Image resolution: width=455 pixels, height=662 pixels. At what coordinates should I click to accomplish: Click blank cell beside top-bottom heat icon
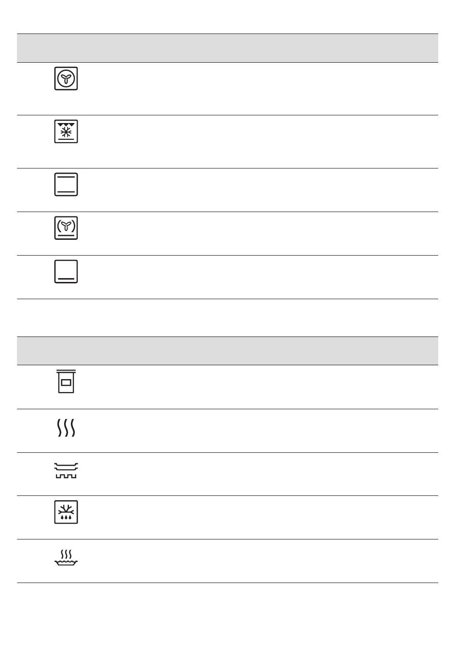pyautogui.click(x=268, y=190)
